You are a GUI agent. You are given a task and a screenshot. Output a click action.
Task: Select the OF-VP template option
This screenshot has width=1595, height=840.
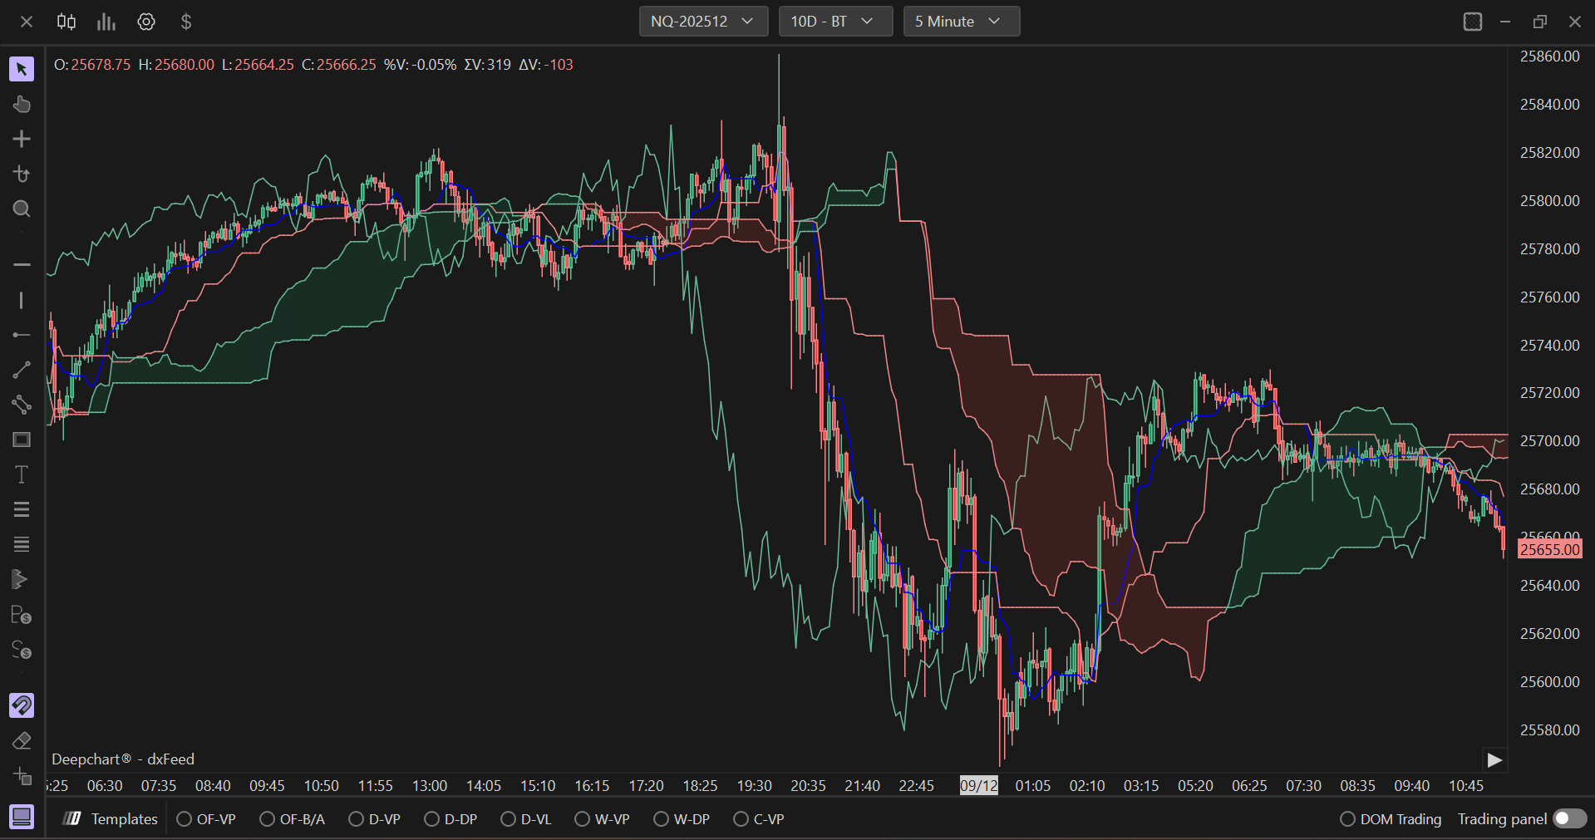click(x=185, y=819)
